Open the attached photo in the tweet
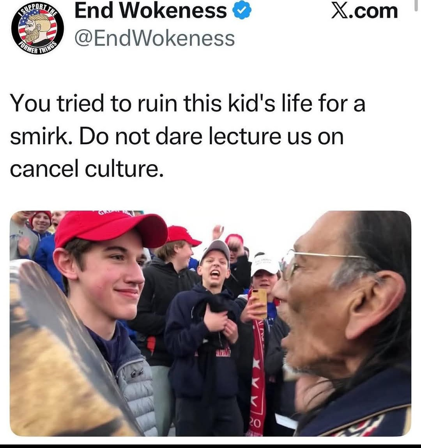 [210, 324]
